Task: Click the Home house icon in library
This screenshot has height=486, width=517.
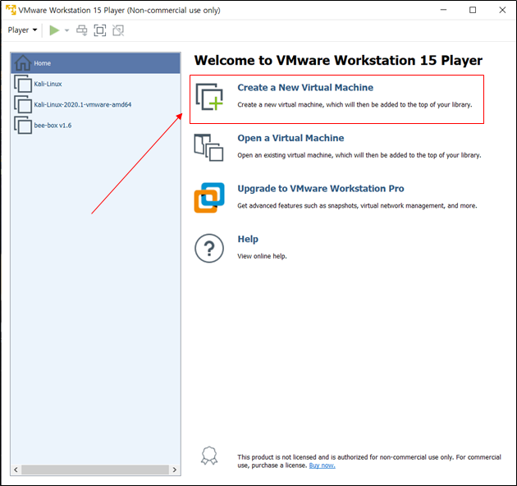Action: point(23,62)
